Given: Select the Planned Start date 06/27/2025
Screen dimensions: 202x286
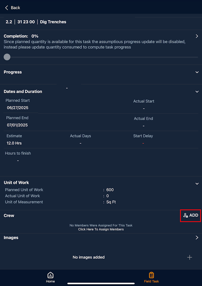Looking at the screenshot, I should click(x=18, y=108).
